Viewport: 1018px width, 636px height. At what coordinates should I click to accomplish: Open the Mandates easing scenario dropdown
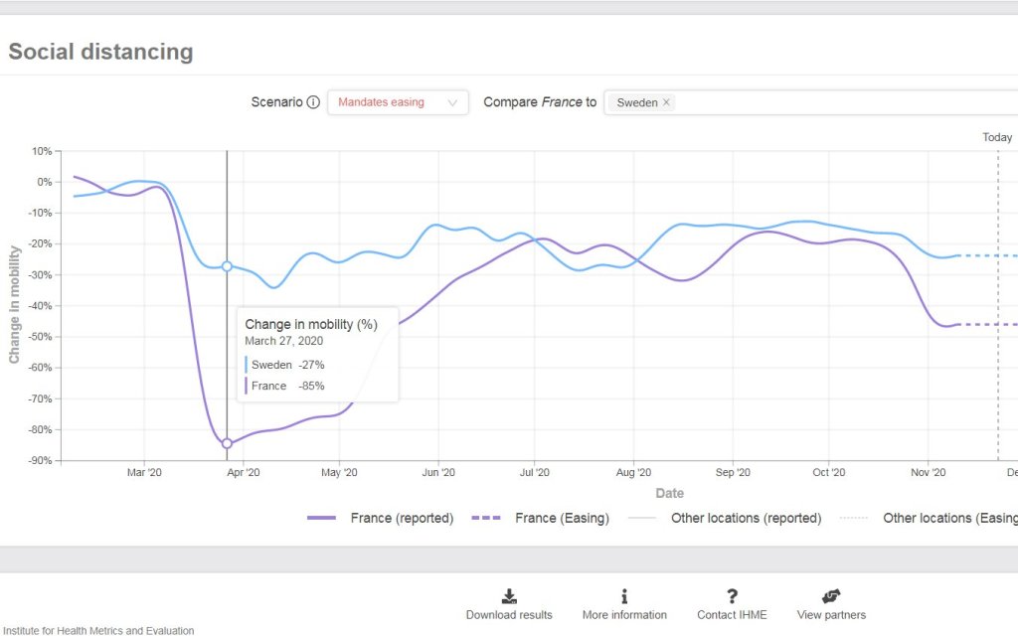pos(397,102)
